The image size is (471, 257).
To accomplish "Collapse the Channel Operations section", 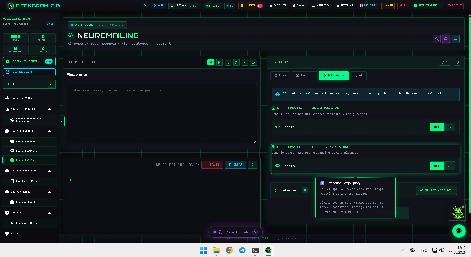I will pos(49,171).
